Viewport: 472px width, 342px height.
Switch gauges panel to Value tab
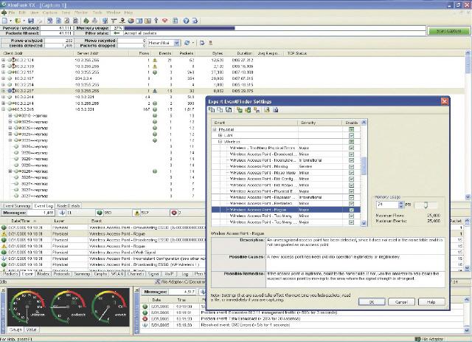pos(31,329)
